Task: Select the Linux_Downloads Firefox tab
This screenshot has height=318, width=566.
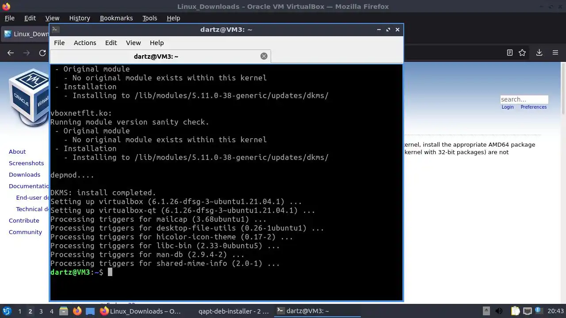Action: (x=26, y=34)
